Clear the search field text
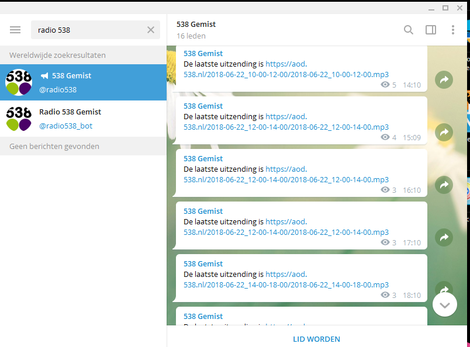Screen dimensions: 470x347 click(151, 30)
